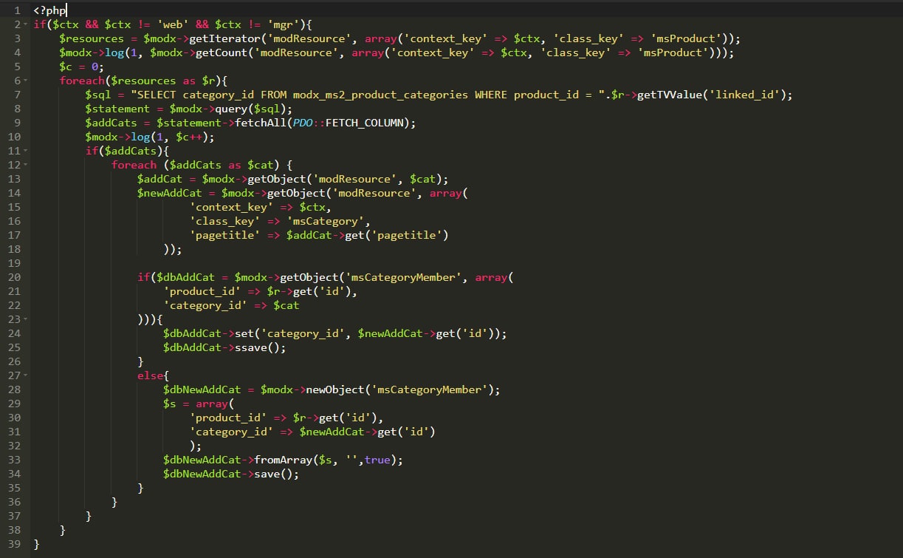Image resolution: width=903 pixels, height=558 pixels.
Task: Click the 'linked_id' string
Action: click(744, 95)
